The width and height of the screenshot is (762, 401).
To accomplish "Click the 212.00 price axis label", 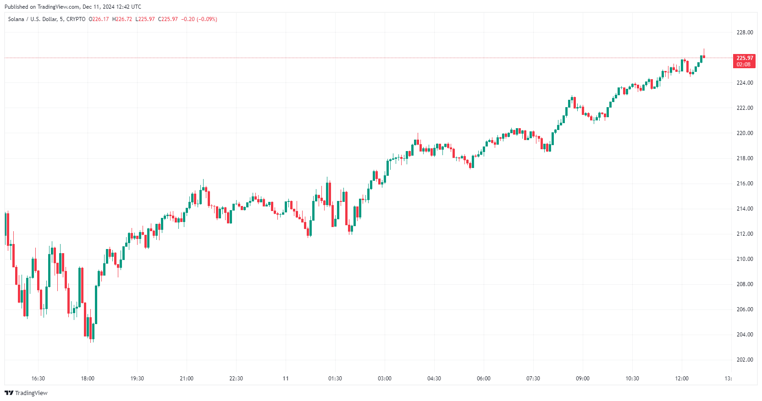I will pyautogui.click(x=745, y=234).
